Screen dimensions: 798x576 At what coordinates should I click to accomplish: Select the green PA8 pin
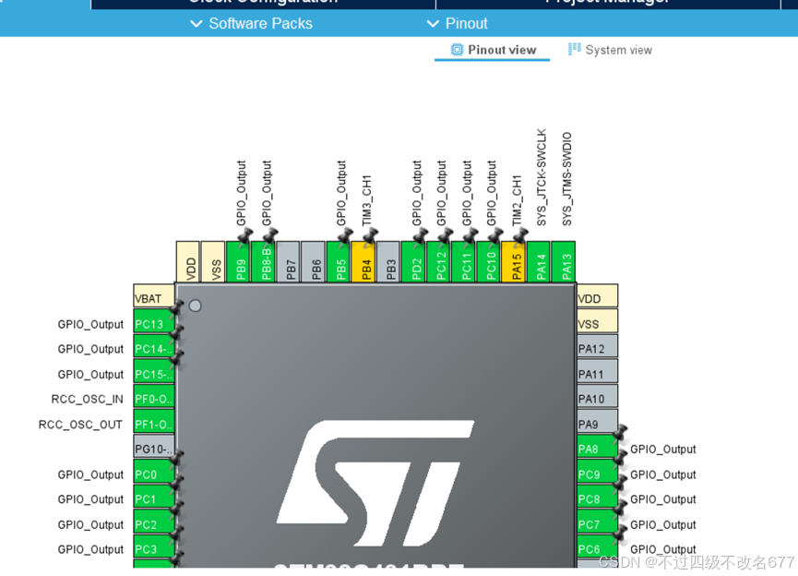point(598,446)
